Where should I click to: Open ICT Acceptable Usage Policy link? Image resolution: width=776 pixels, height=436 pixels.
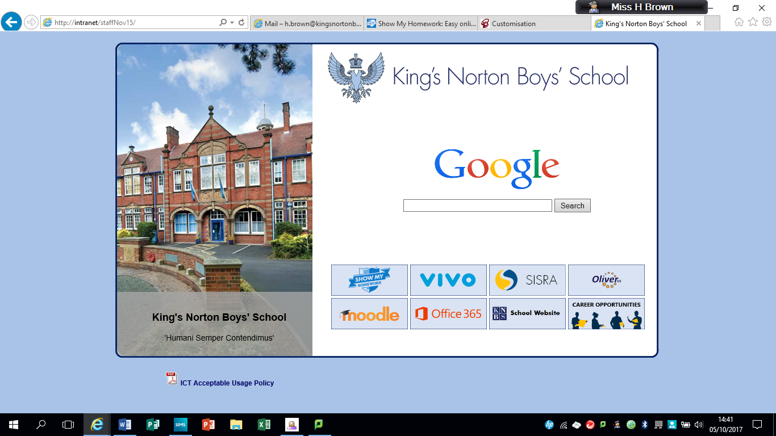pos(227,383)
